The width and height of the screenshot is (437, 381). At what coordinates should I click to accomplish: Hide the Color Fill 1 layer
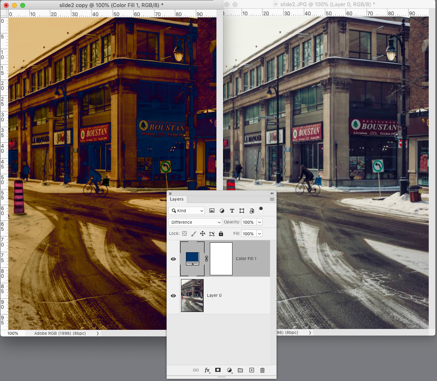(173, 259)
